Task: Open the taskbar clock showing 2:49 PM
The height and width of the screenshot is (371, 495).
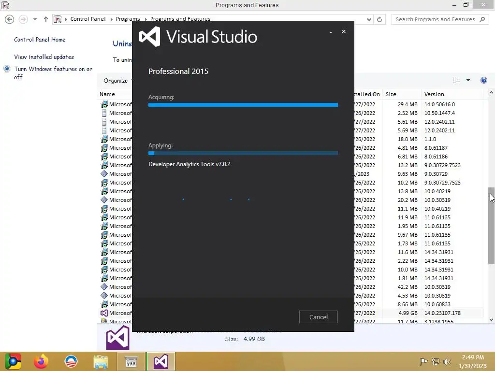Action: 473,361
